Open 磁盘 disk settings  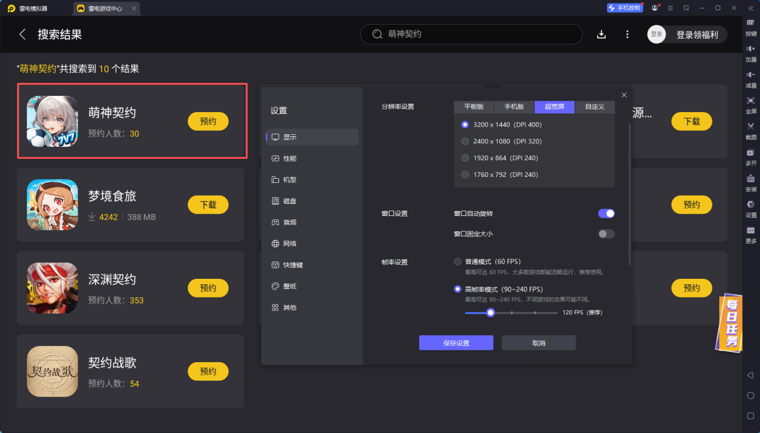click(x=312, y=201)
